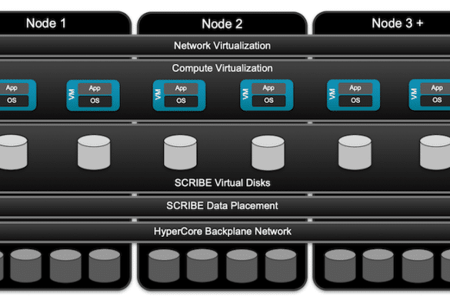This screenshot has width=450, height=300.
Task: Click App box in Node 1's full VM
Action: pos(95,88)
